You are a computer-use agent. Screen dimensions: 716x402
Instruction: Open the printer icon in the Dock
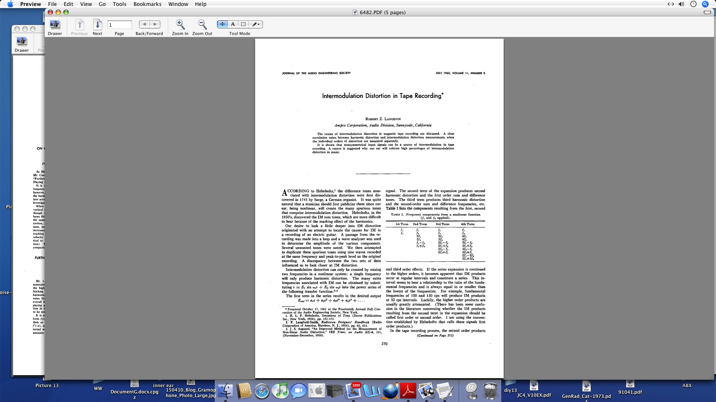point(335,391)
